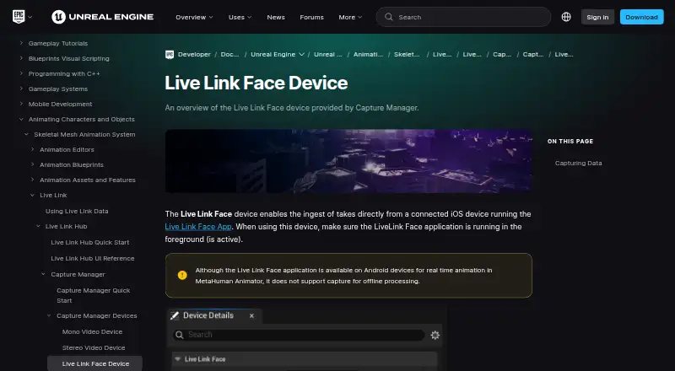Open the More dropdown menu

tap(350, 17)
